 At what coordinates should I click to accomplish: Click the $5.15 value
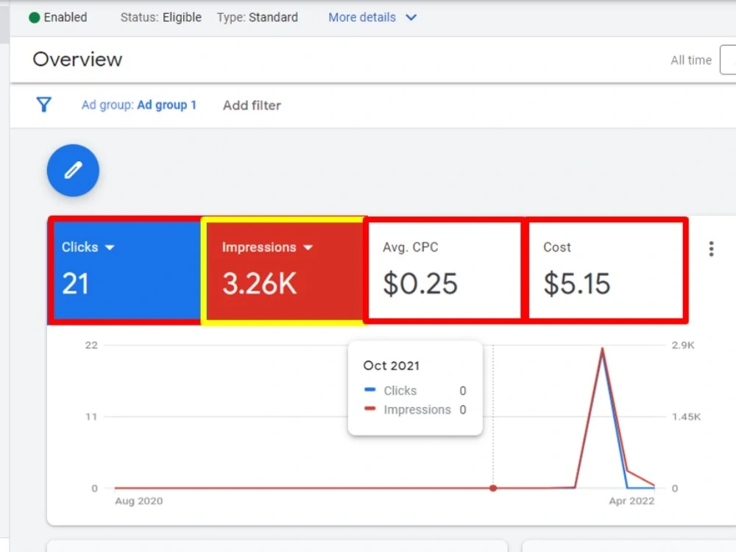pyautogui.click(x=577, y=283)
